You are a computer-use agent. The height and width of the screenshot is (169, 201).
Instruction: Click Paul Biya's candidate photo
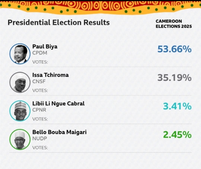point(20,54)
